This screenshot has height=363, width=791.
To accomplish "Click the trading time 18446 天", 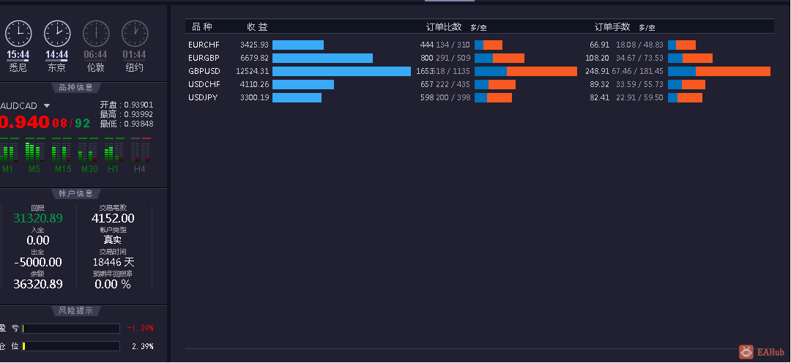I will tap(114, 262).
